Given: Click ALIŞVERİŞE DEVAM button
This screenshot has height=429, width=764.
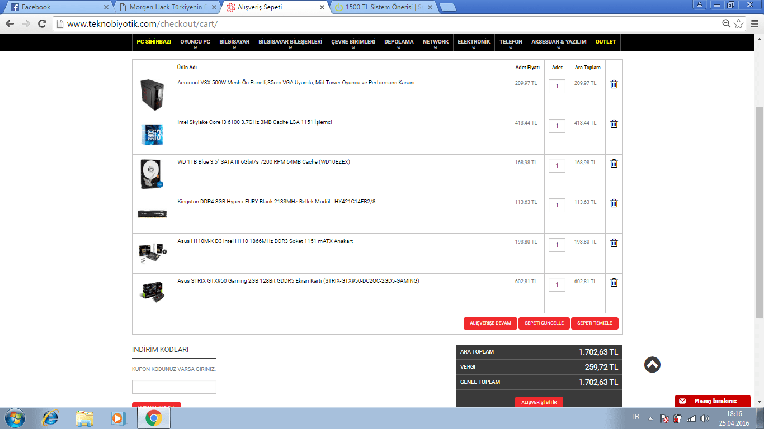Looking at the screenshot, I should [491, 323].
